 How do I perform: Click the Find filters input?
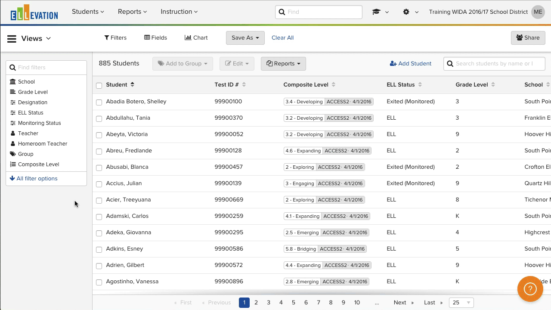click(46, 68)
